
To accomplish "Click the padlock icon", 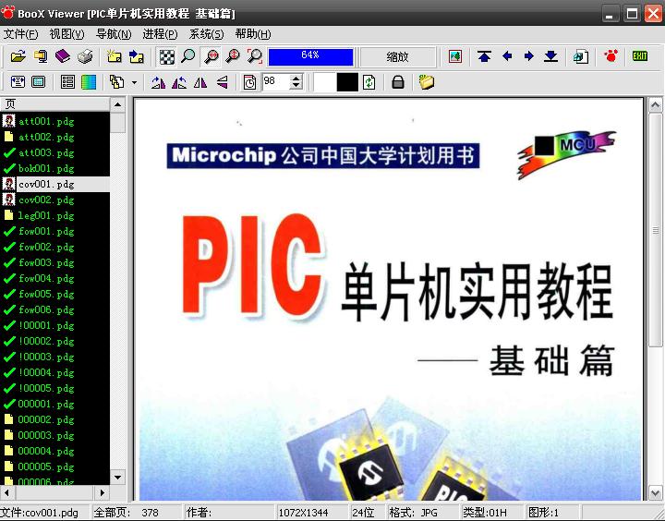I will coord(398,82).
